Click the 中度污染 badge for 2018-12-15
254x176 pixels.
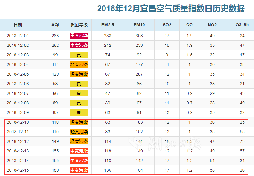coord(79,170)
